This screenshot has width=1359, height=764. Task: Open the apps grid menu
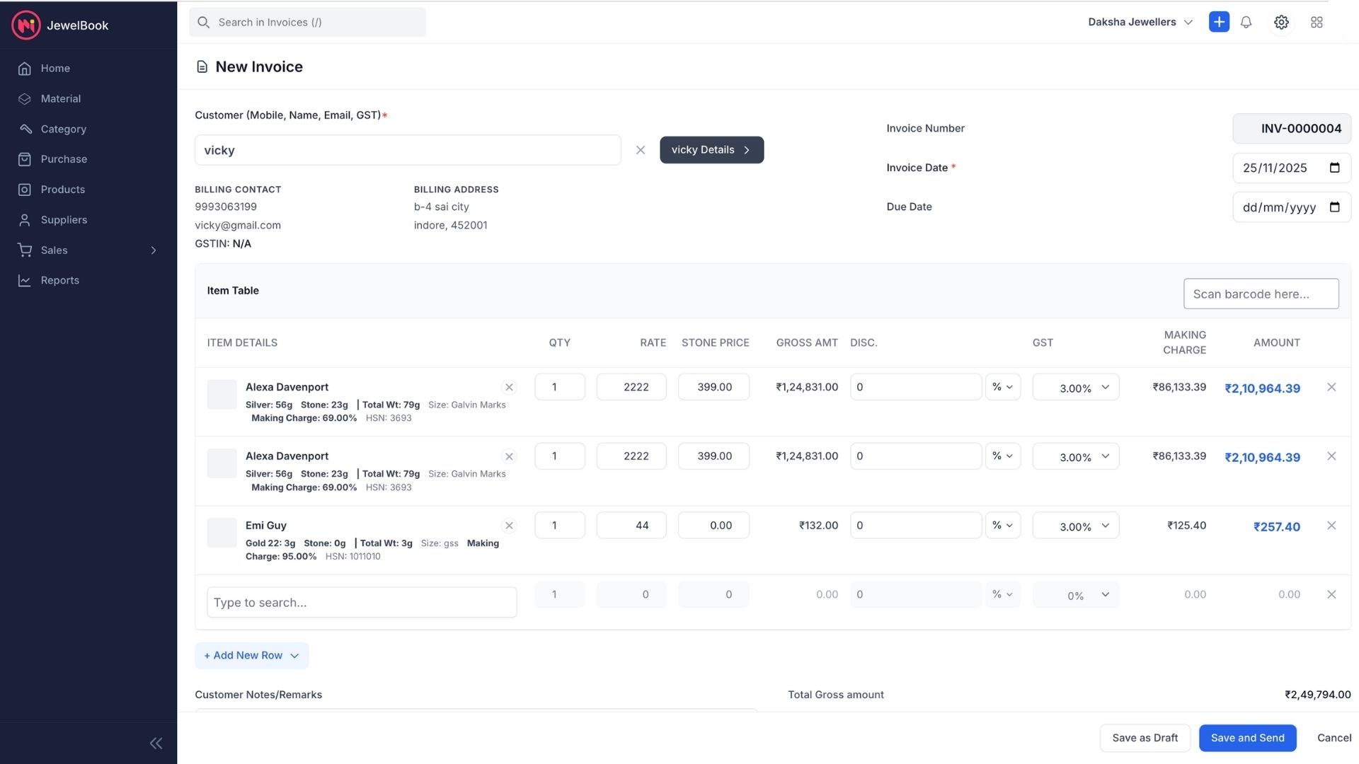[x=1317, y=22]
